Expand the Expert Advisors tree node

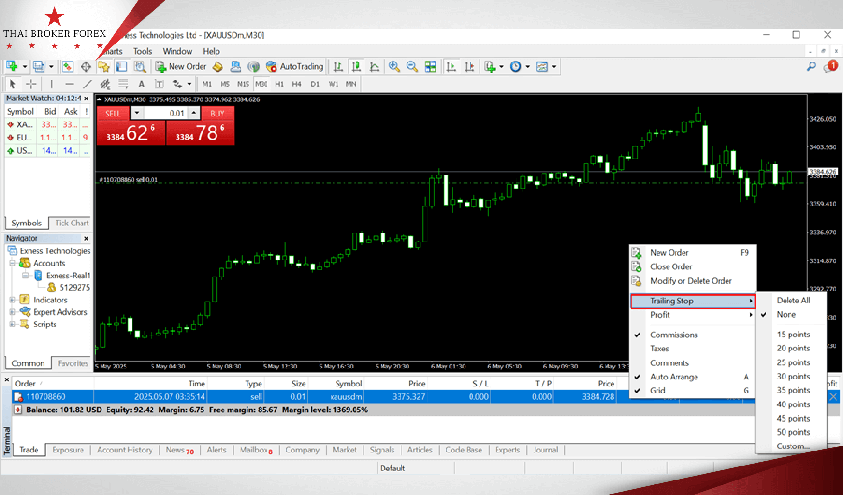click(x=12, y=312)
